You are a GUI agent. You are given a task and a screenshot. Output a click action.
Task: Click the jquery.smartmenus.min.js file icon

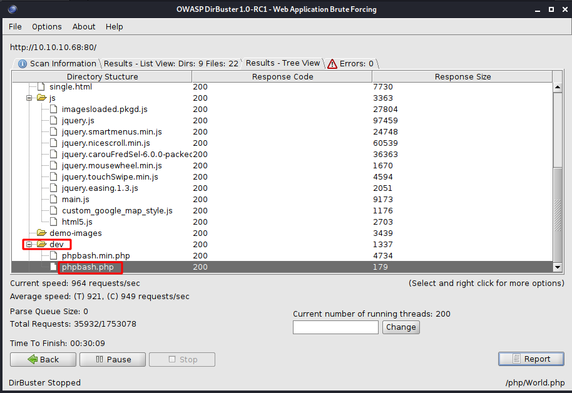[x=54, y=131]
